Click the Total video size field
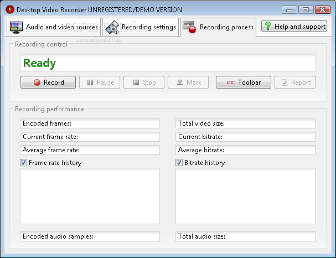The height and width of the screenshot is (258, 336). click(x=245, y=123)
